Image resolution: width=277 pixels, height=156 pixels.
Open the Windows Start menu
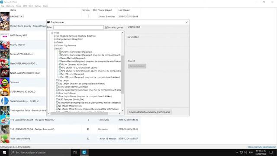[x=4, y=152]
